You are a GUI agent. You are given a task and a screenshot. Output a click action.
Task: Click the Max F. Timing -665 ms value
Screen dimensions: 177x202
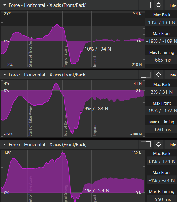coord(162,60)
